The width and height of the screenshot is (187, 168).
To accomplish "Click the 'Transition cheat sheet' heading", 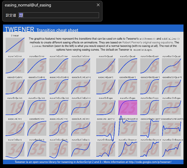I will 57,30.
